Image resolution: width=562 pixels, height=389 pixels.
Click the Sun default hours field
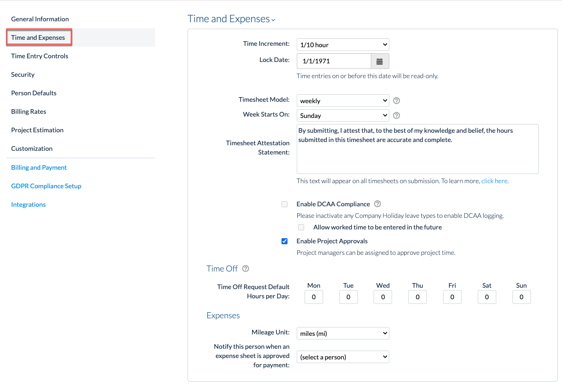pyautogui.click(x=522, y=297)
